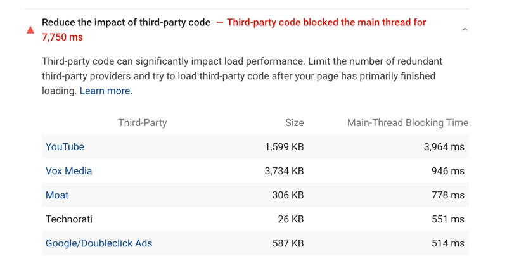Open the Learn more link
The height and width of the screenshot is (256, 507).
105,91
